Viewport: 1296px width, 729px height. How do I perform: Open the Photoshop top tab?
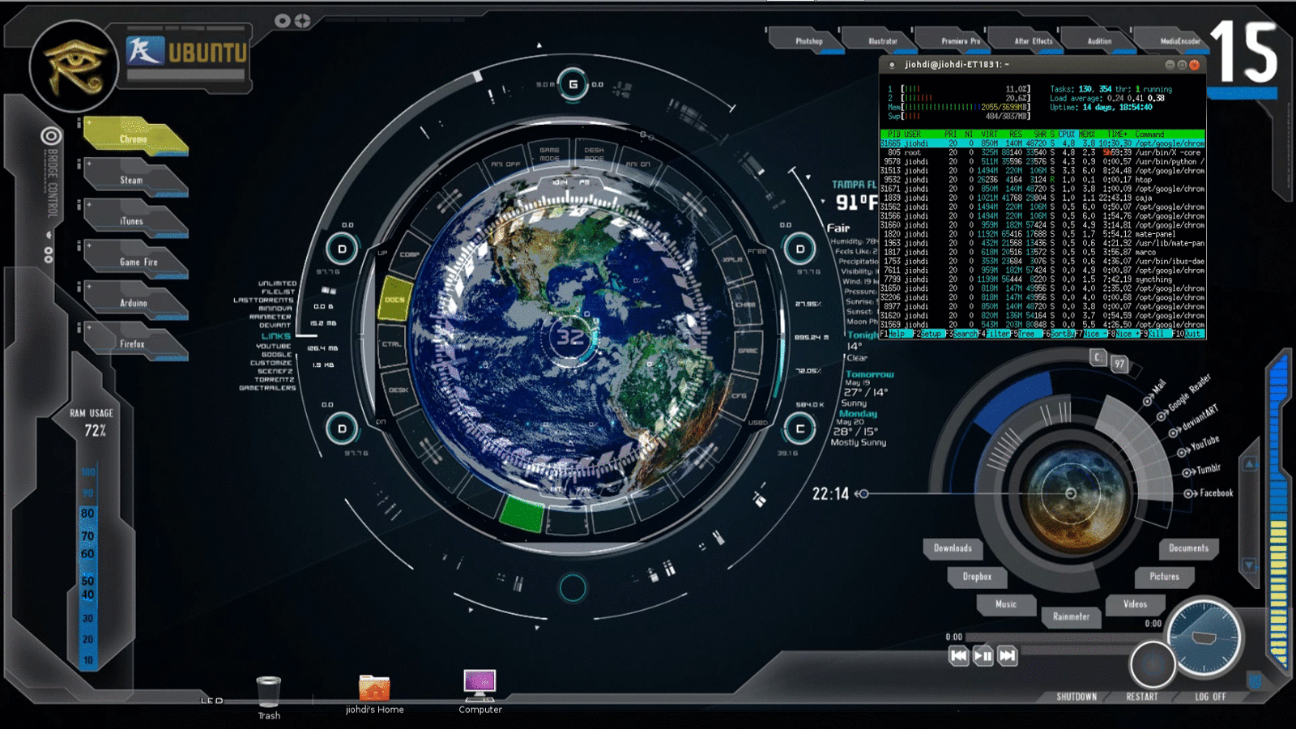pos(808,41)
